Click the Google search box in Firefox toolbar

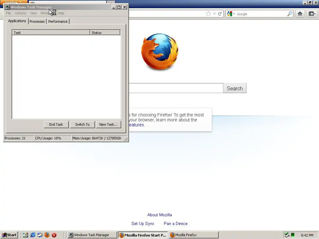click(x=261, y=14)
